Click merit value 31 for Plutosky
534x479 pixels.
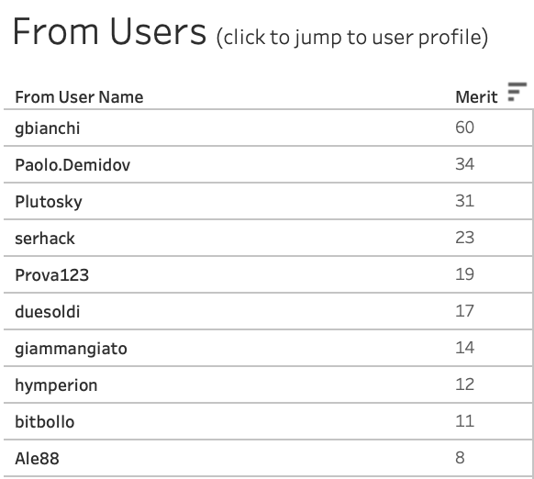pos(464,201)
